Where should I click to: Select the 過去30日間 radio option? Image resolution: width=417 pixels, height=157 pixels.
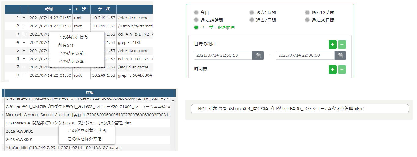point(307,20)
